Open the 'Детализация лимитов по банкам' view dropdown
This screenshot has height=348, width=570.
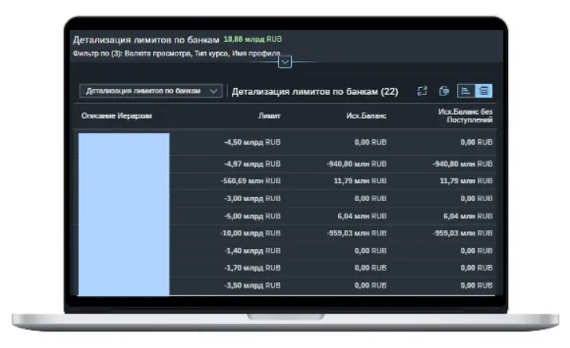(x=150, y=91)
